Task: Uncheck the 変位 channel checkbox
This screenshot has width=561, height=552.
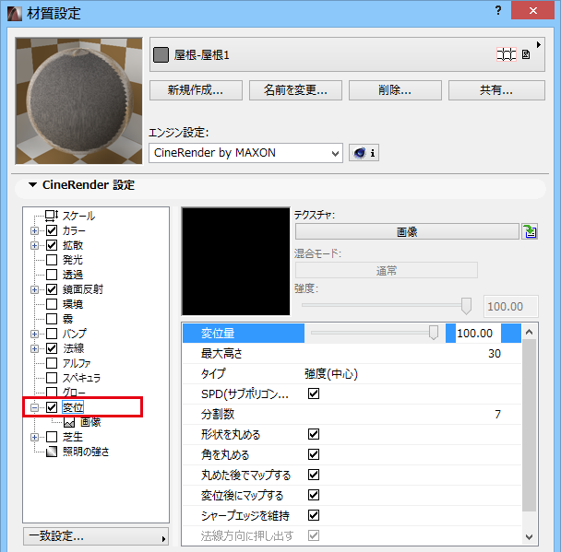Action: pyautogui.click(x=52, y=407)
